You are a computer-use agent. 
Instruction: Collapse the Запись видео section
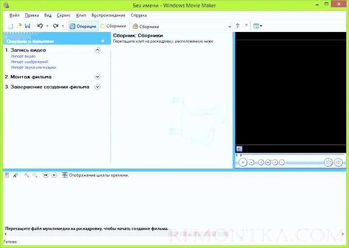[x=97, y=50]
